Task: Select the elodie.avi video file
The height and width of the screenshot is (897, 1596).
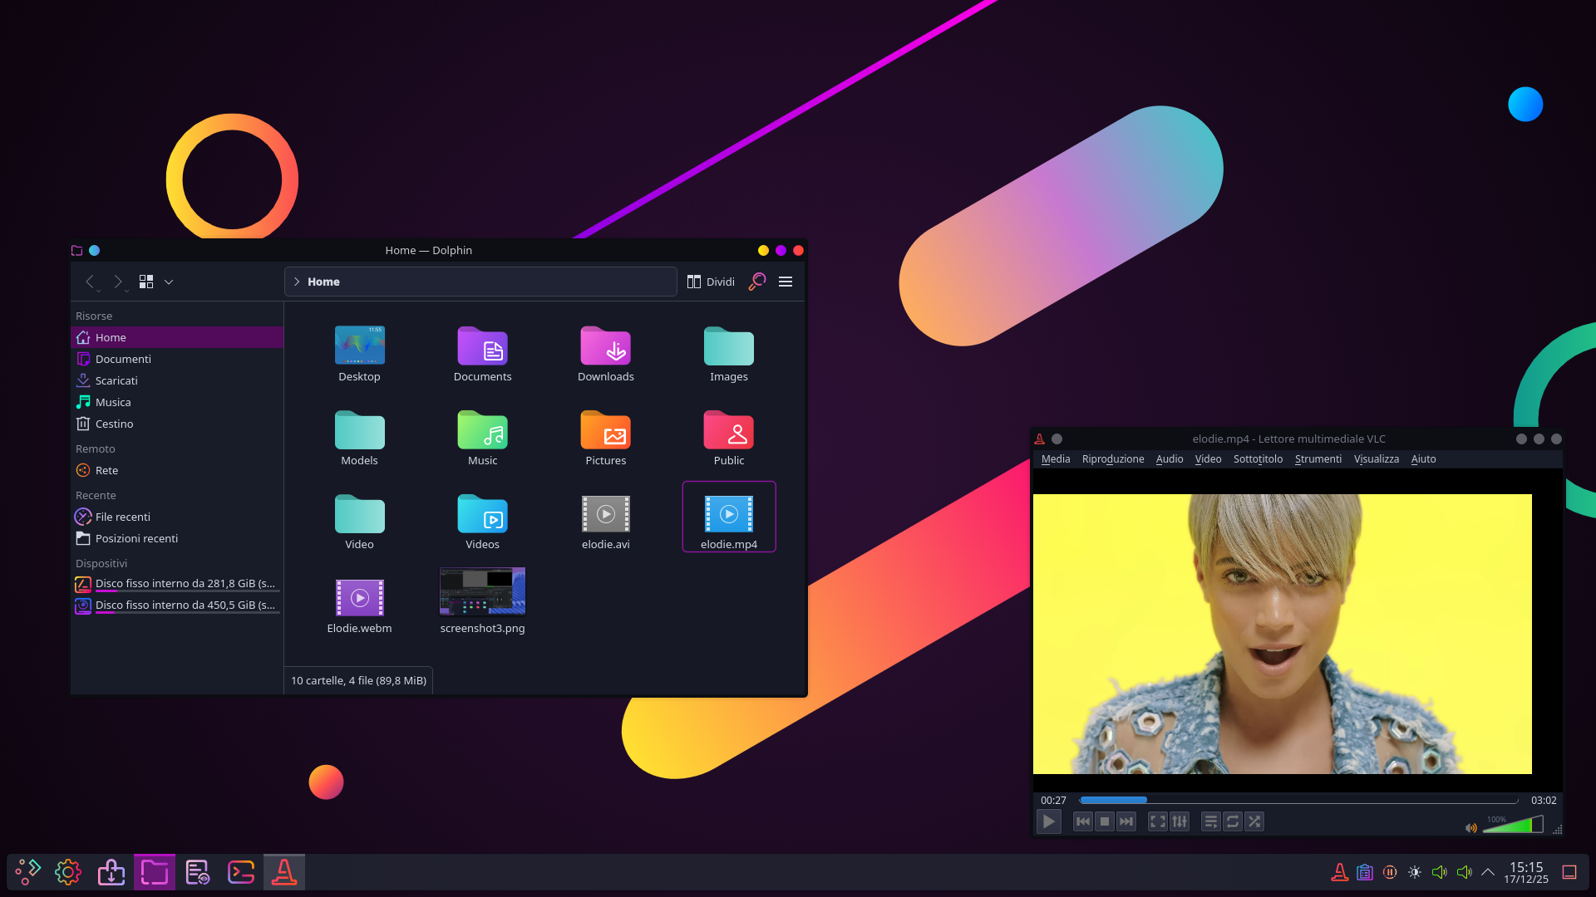Action: [x=606, y=514]
